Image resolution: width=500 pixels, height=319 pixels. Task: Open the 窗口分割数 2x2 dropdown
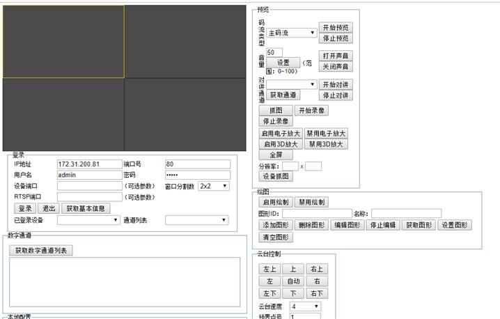tap(214, 186)
